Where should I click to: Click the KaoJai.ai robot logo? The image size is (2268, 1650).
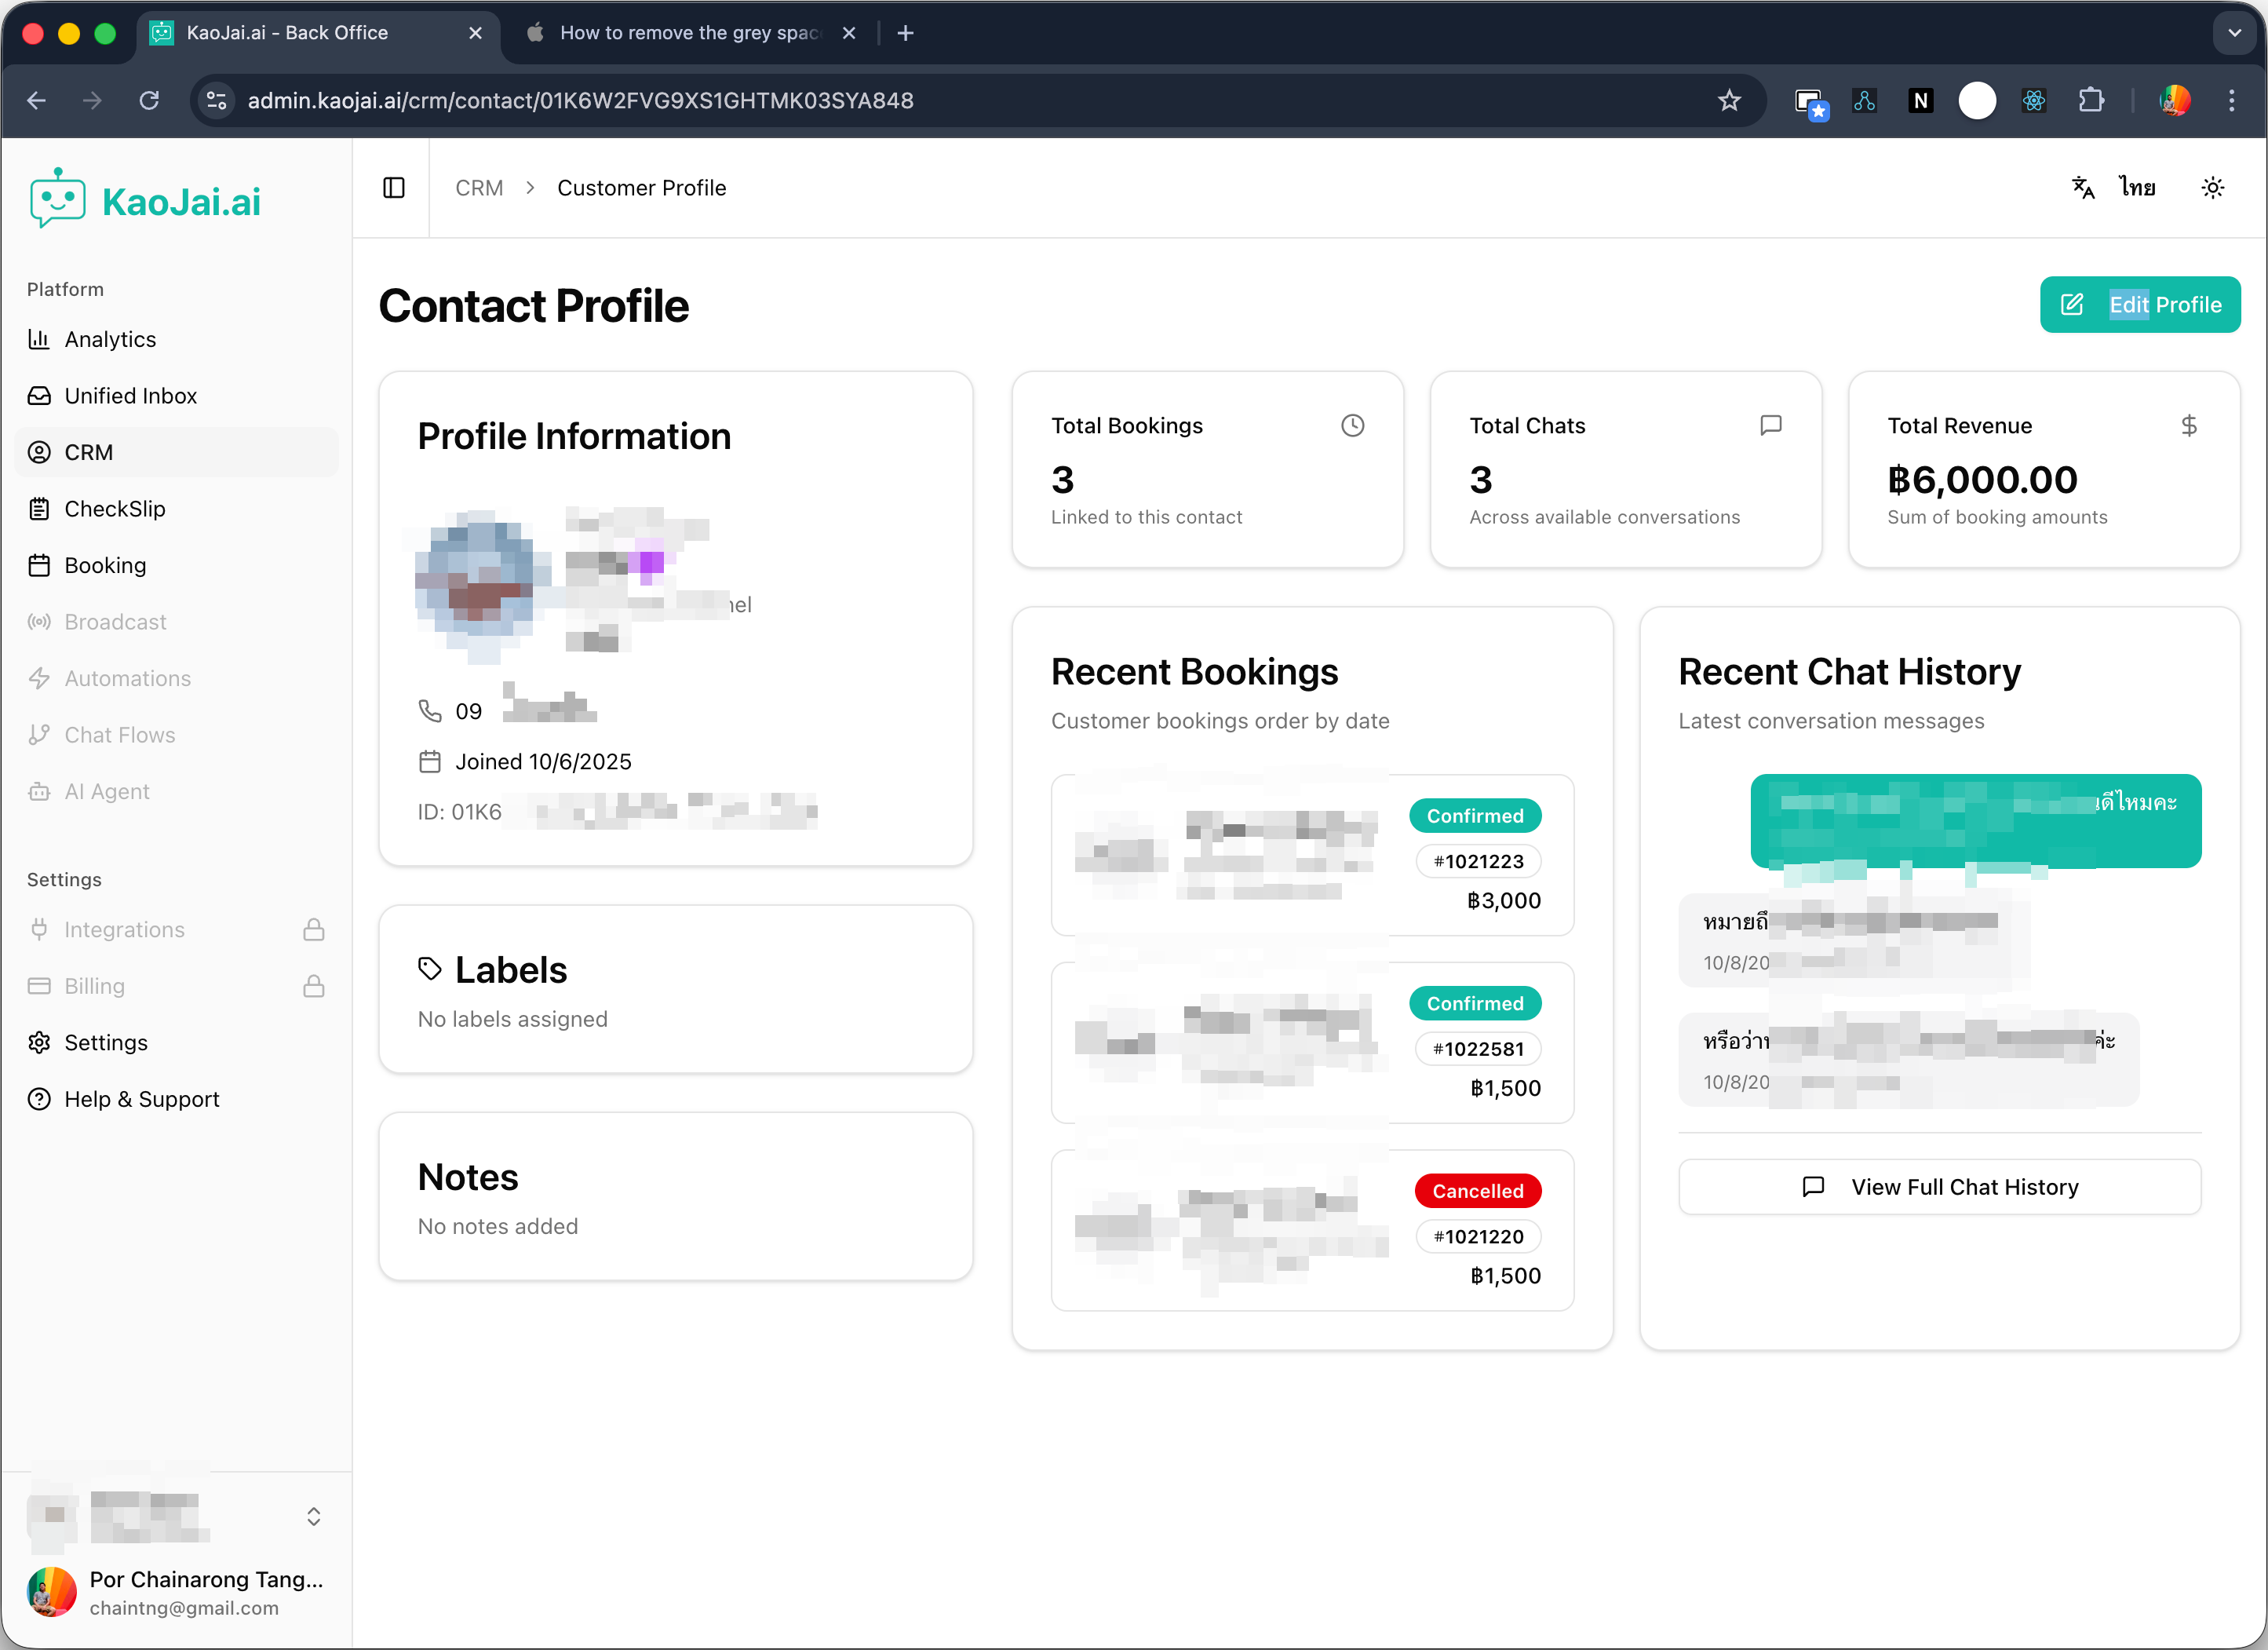57,199
